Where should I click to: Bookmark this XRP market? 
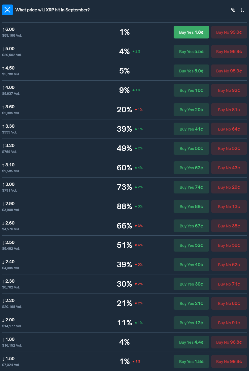[243, 10]
